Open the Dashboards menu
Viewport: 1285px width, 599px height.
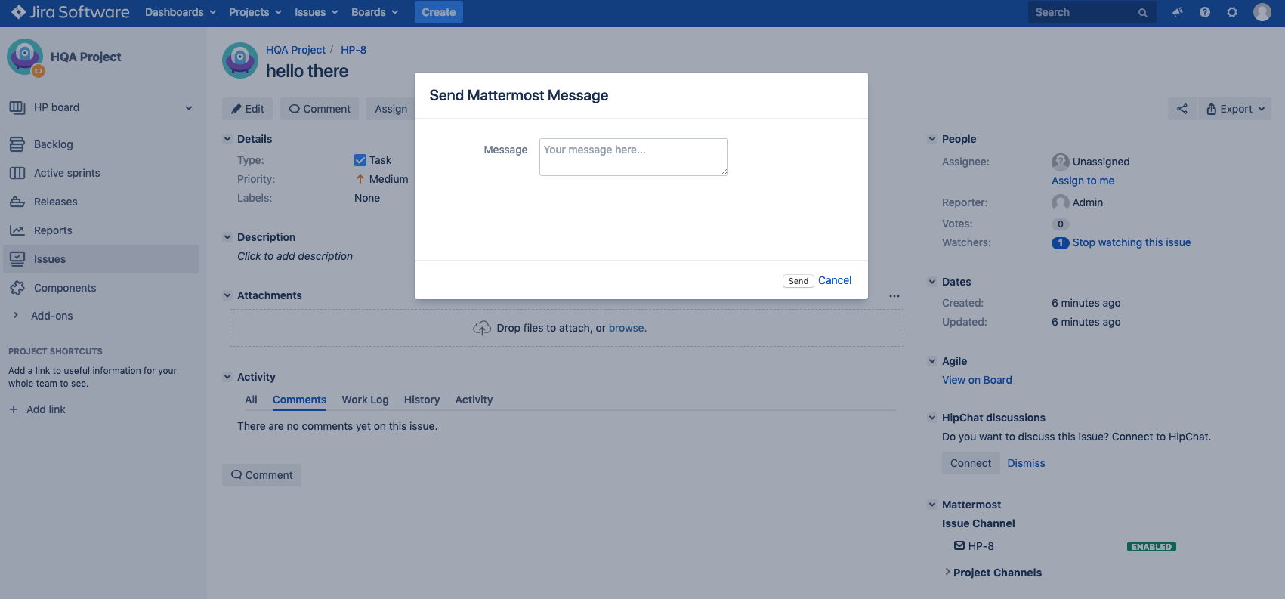click(x=180, y=12)
